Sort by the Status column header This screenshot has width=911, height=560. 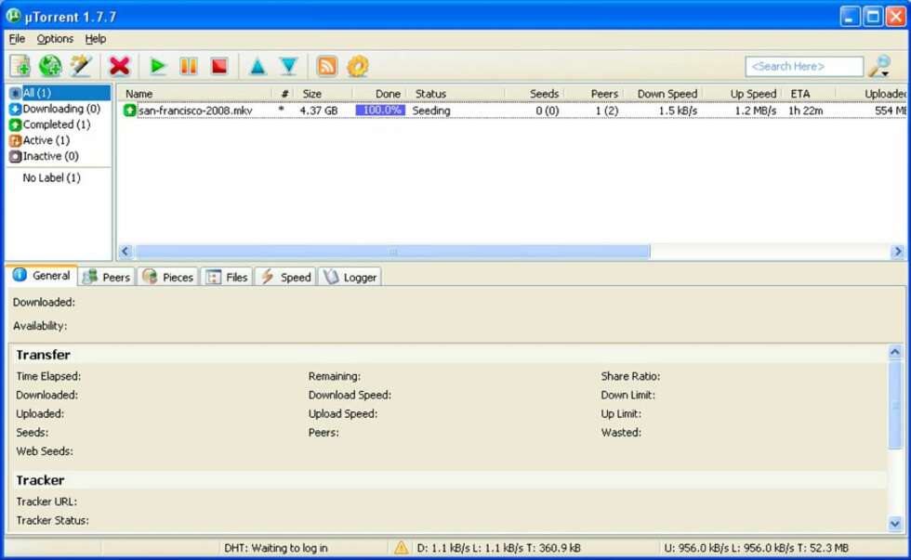[x=455, y=94]
